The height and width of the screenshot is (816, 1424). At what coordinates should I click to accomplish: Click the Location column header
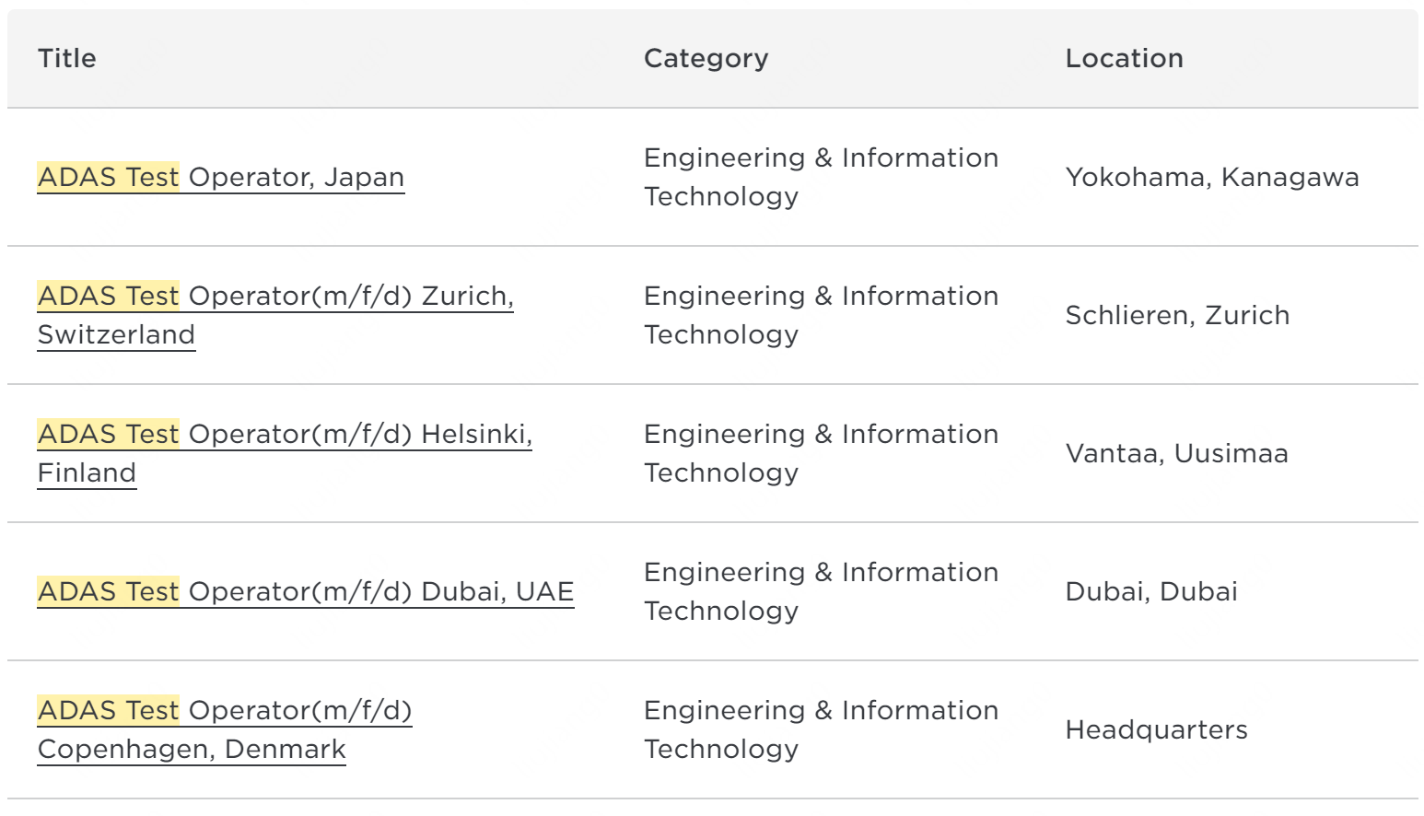[1125, 58]
